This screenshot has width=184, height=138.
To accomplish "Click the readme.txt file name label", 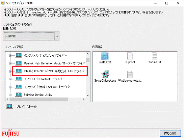I will click(x=154, y=62).
